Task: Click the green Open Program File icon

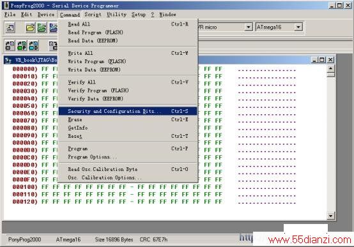Action: 42,27
